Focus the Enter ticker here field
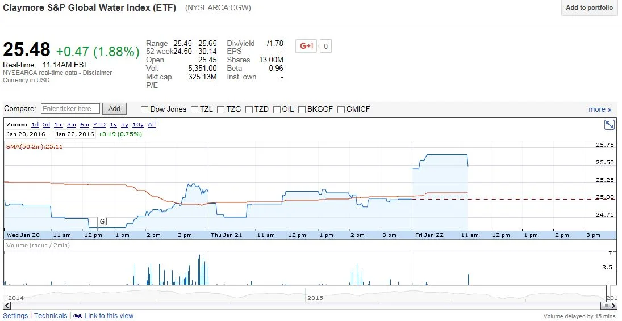Viewport: 622px width, 321px height. [x=70, y=108]
